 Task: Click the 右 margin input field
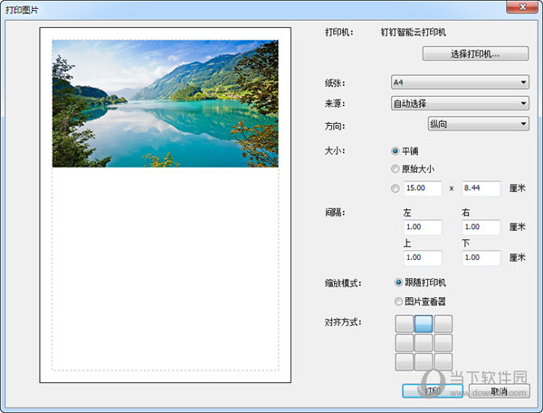pos(481,227)
